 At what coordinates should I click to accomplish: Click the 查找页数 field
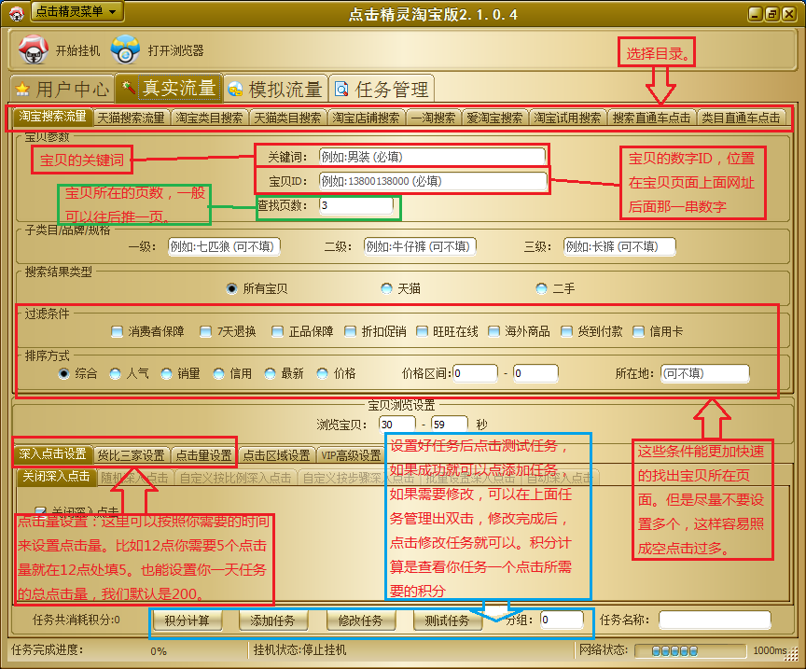356,205
